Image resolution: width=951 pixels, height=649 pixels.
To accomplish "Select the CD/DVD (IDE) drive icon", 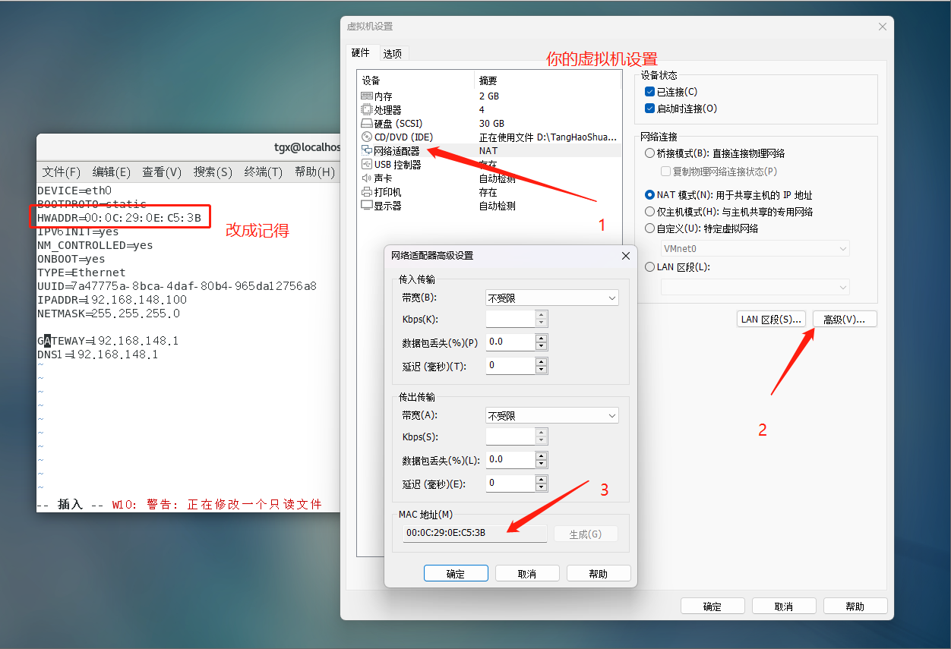I will click(367, 137).
